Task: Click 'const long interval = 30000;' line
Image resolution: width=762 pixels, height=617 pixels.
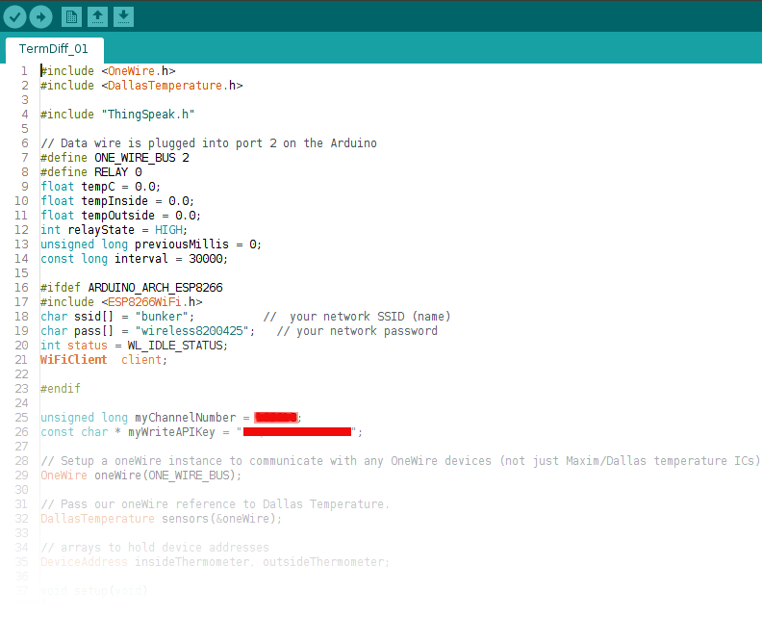Action: (x=134, y=259)
